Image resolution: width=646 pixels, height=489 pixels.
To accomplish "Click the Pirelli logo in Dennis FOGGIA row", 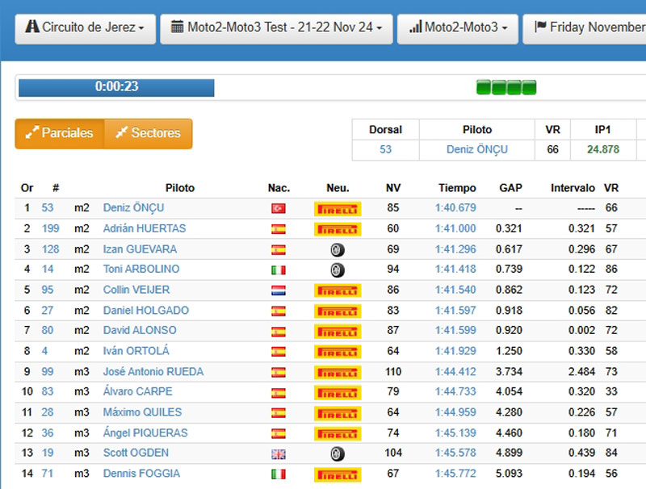I will [337, 474].
